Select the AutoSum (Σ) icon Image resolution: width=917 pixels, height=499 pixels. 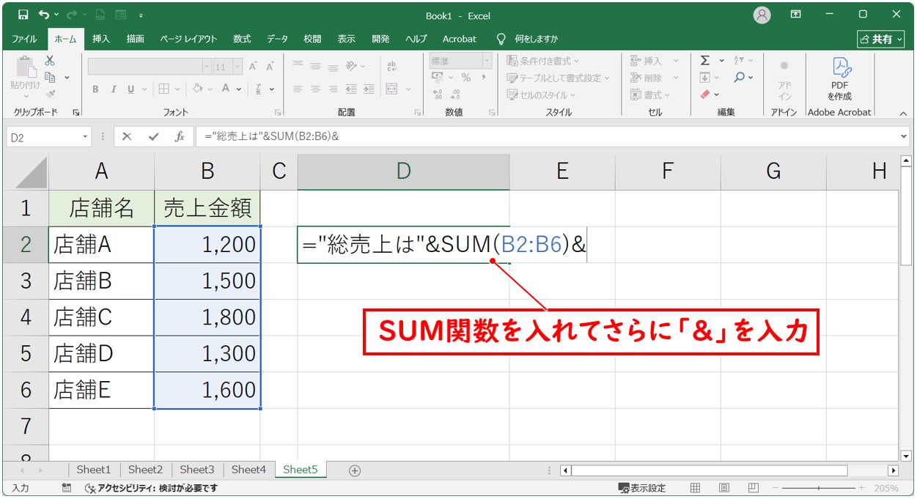point(705,61)
